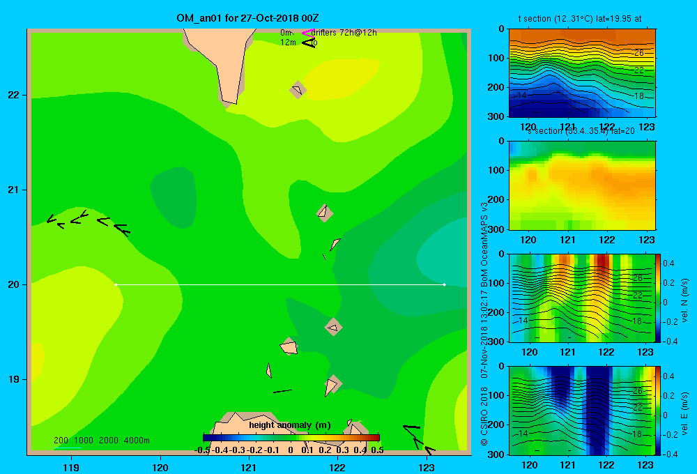This screenshot has height=474, width=697.
Task: Click the main map latitude axis label 21
Action: [14, 190]
